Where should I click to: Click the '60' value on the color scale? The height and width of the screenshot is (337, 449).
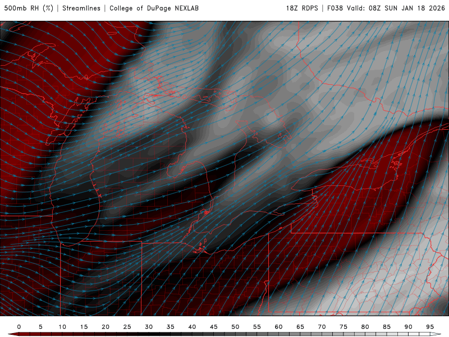pyautogui.click(x=278, y=327)
